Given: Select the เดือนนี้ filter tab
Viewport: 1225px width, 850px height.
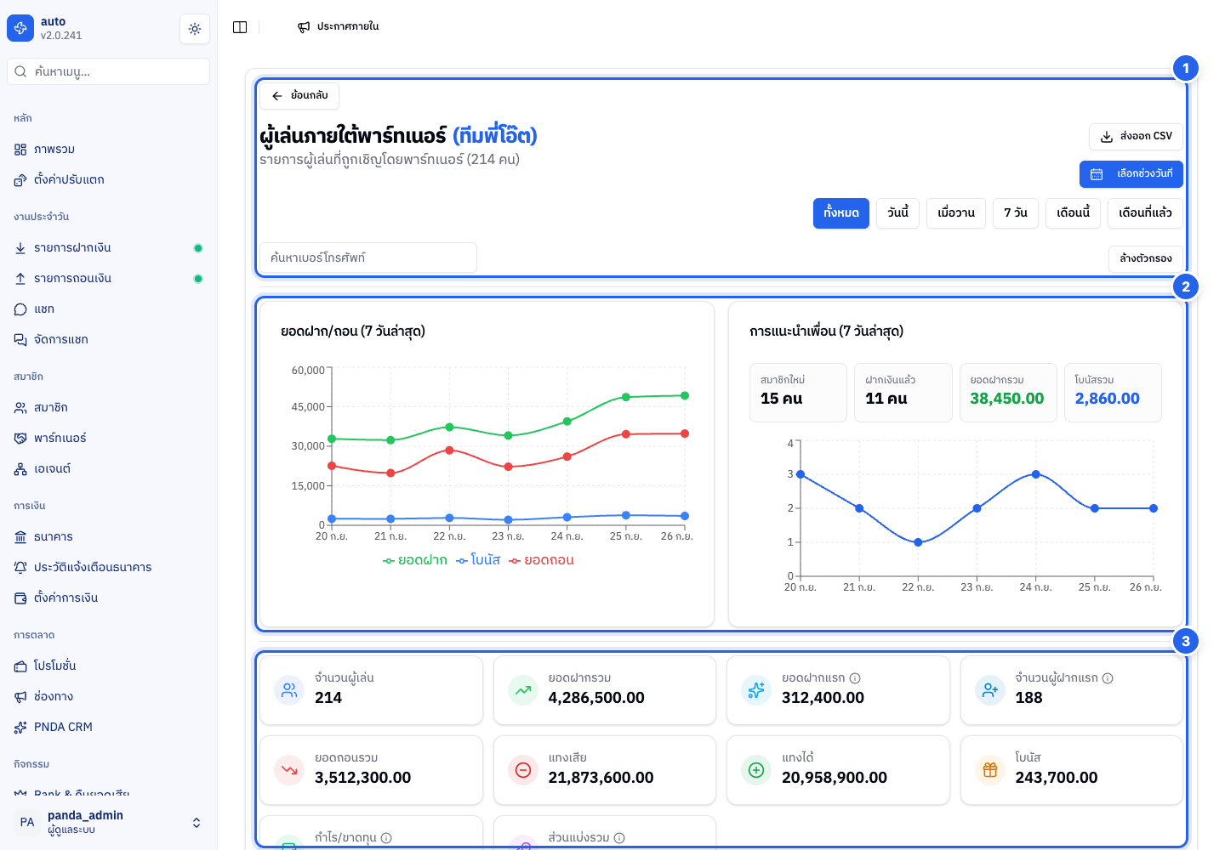Looking at the screenshot, I should pyautogui.click(x=1073, y=213).
